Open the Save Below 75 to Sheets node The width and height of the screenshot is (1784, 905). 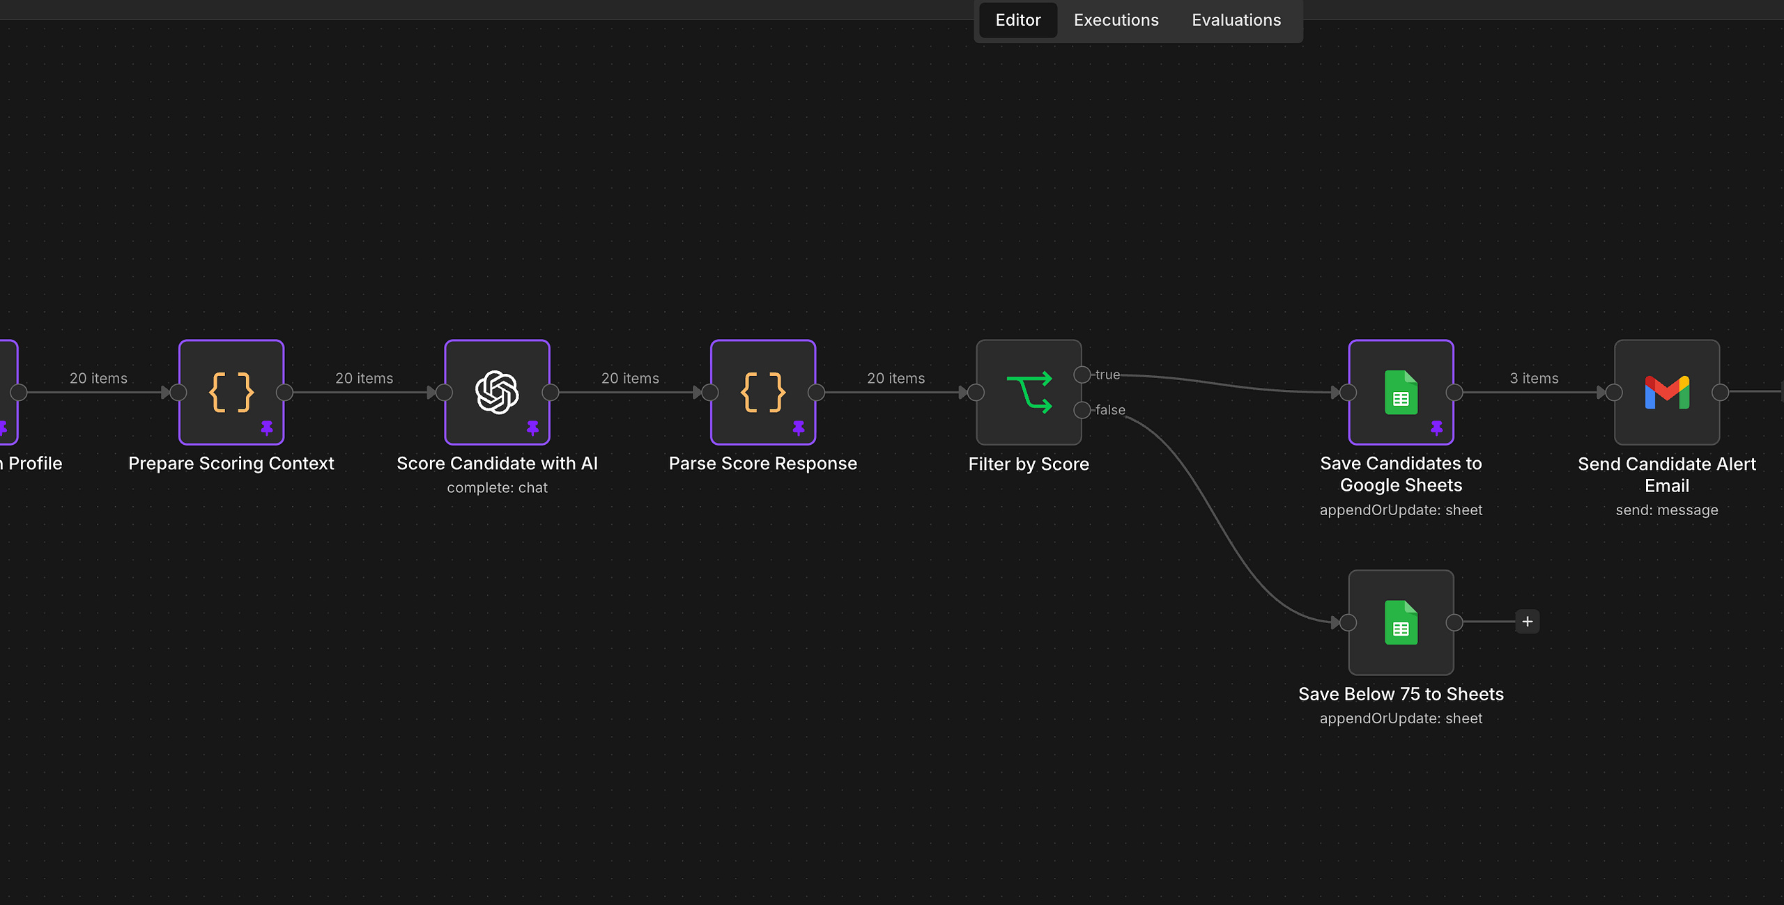pyautogui.click(x=1401, y=622)
